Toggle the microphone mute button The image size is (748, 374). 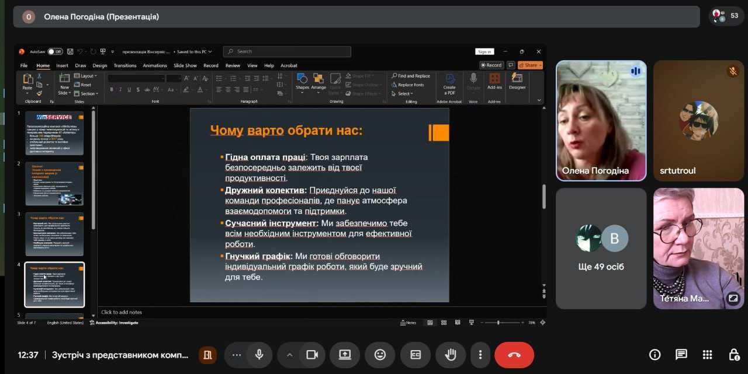(259, 355)
